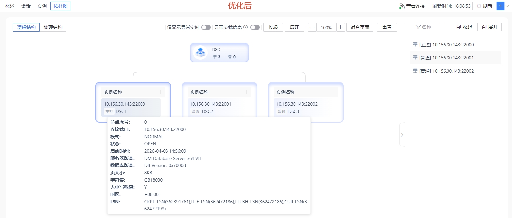This screenshot has height=218, width=512.
Task: Select [普通] 10.156.30.143:22001 in list
Action: pyautogui.click(x=455, y=58)
